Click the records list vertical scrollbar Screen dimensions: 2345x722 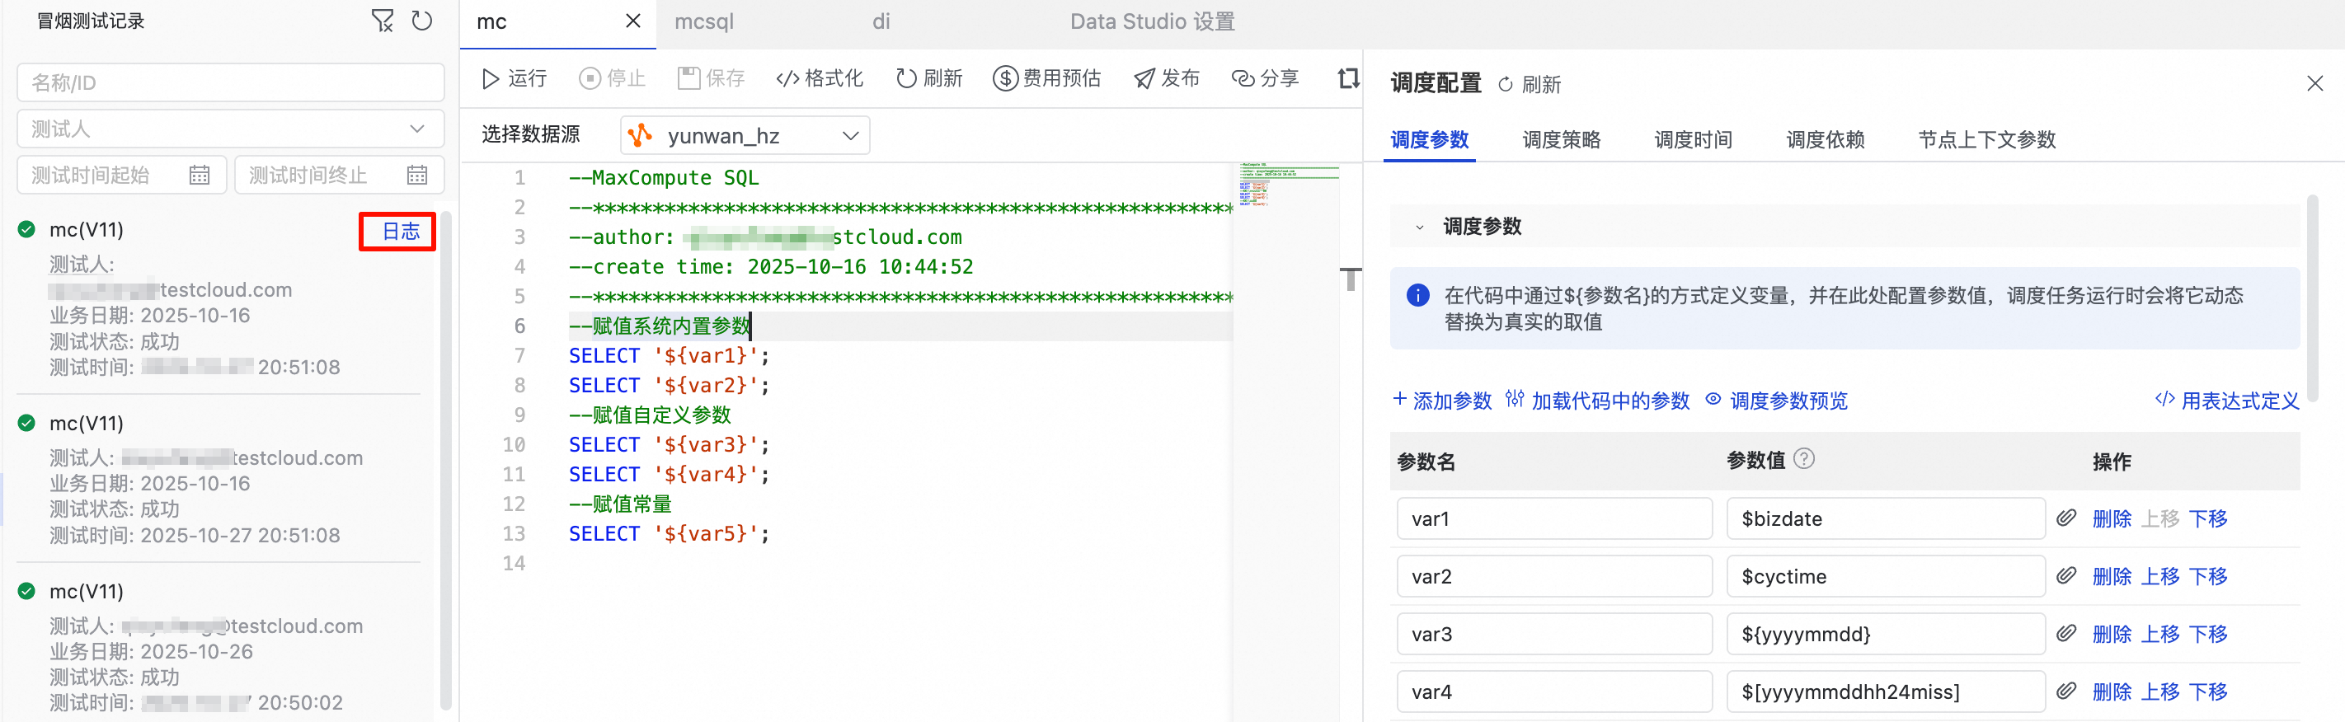(445, 460)
